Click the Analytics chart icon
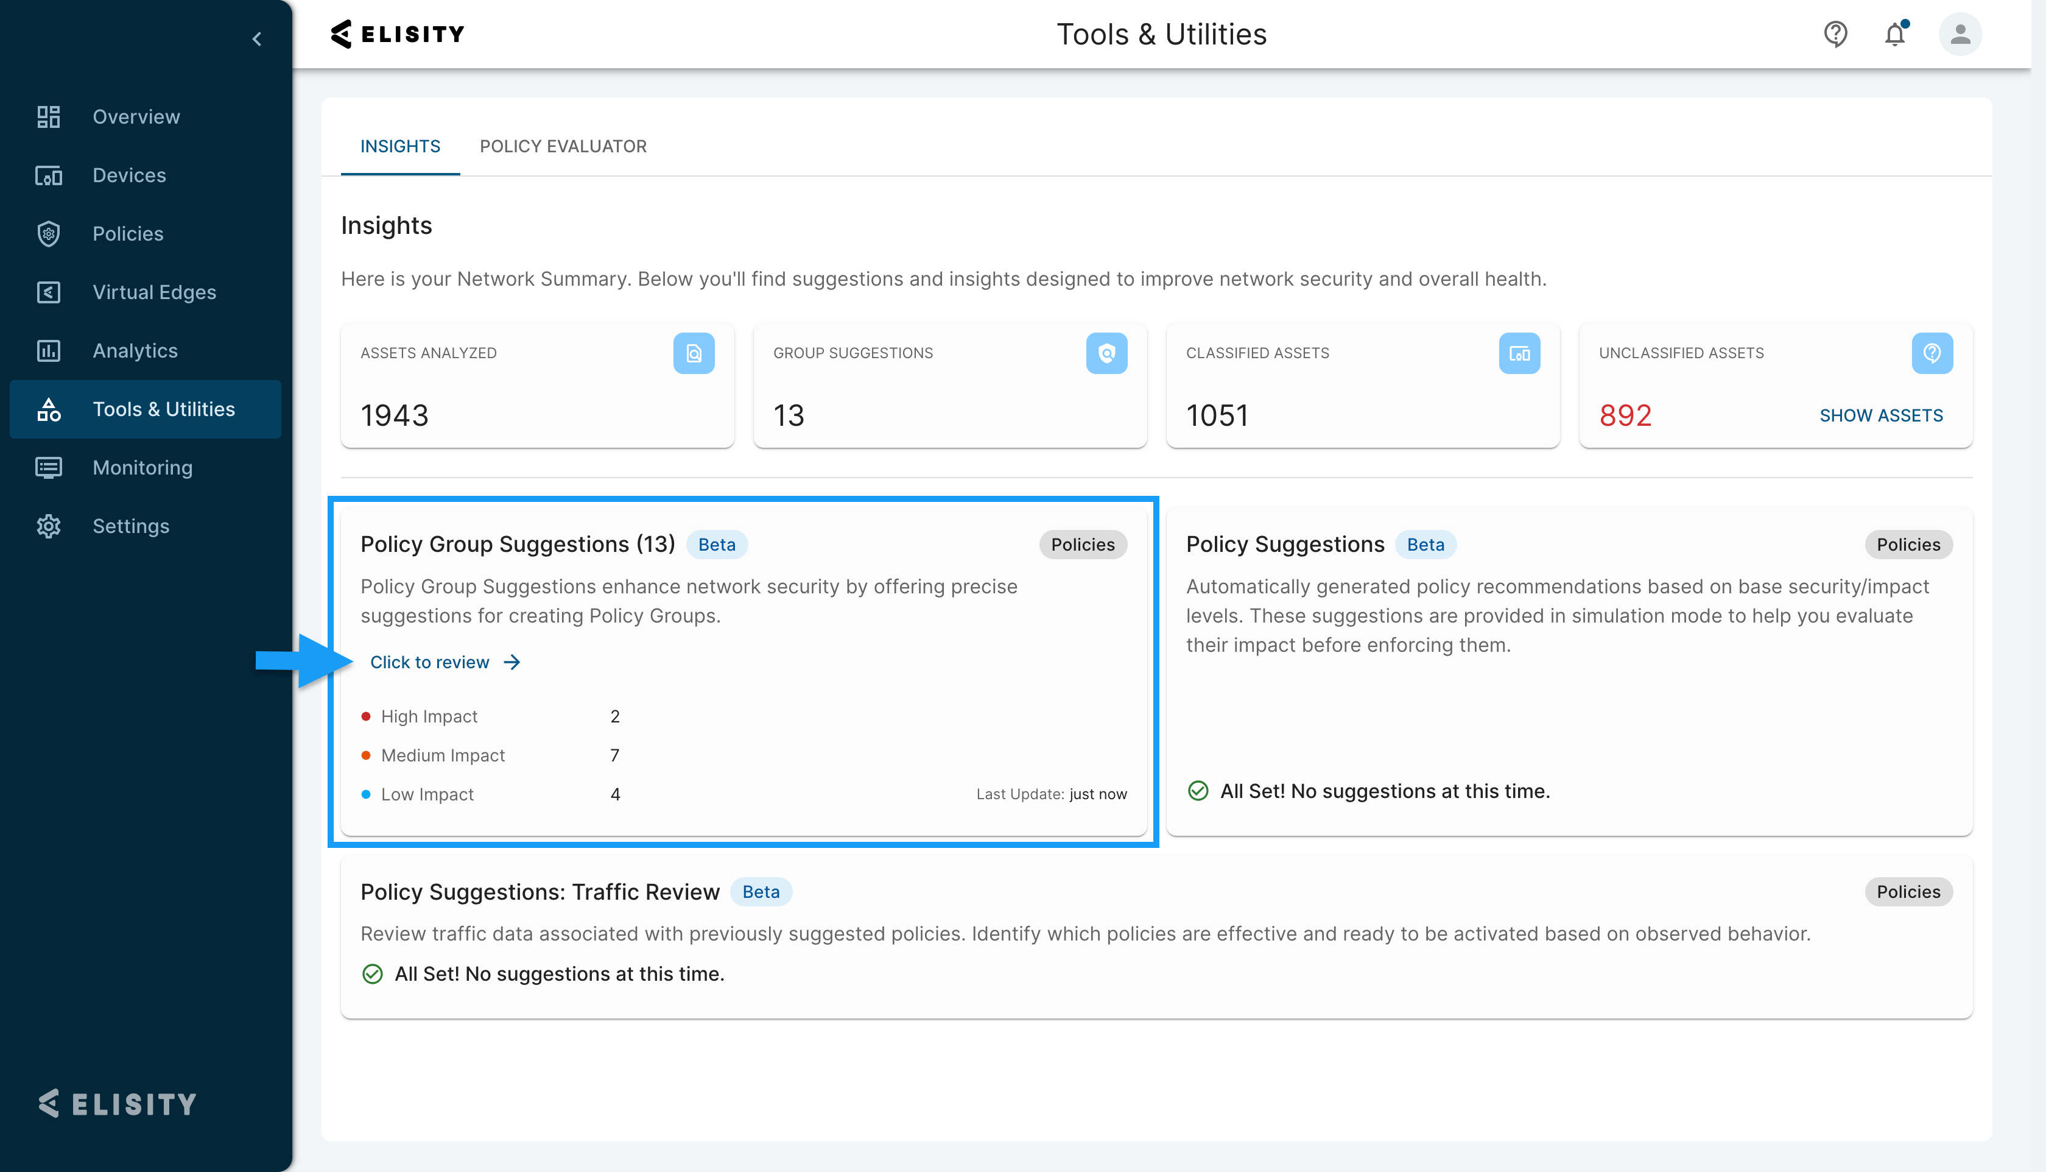 point(48,351)
